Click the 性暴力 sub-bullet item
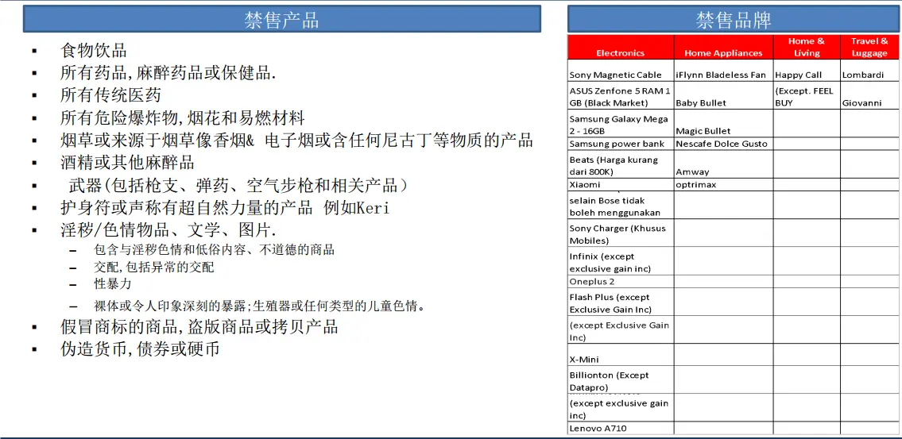 click(x=112, y=283)
